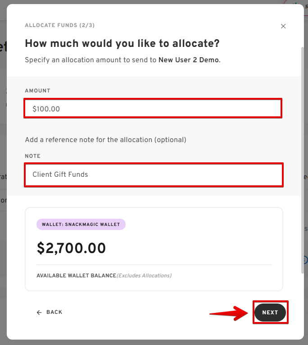Click the left arrow icon beside Back
Image resolution: width=308 pixels, height=345 pixels.
(39, 312)
